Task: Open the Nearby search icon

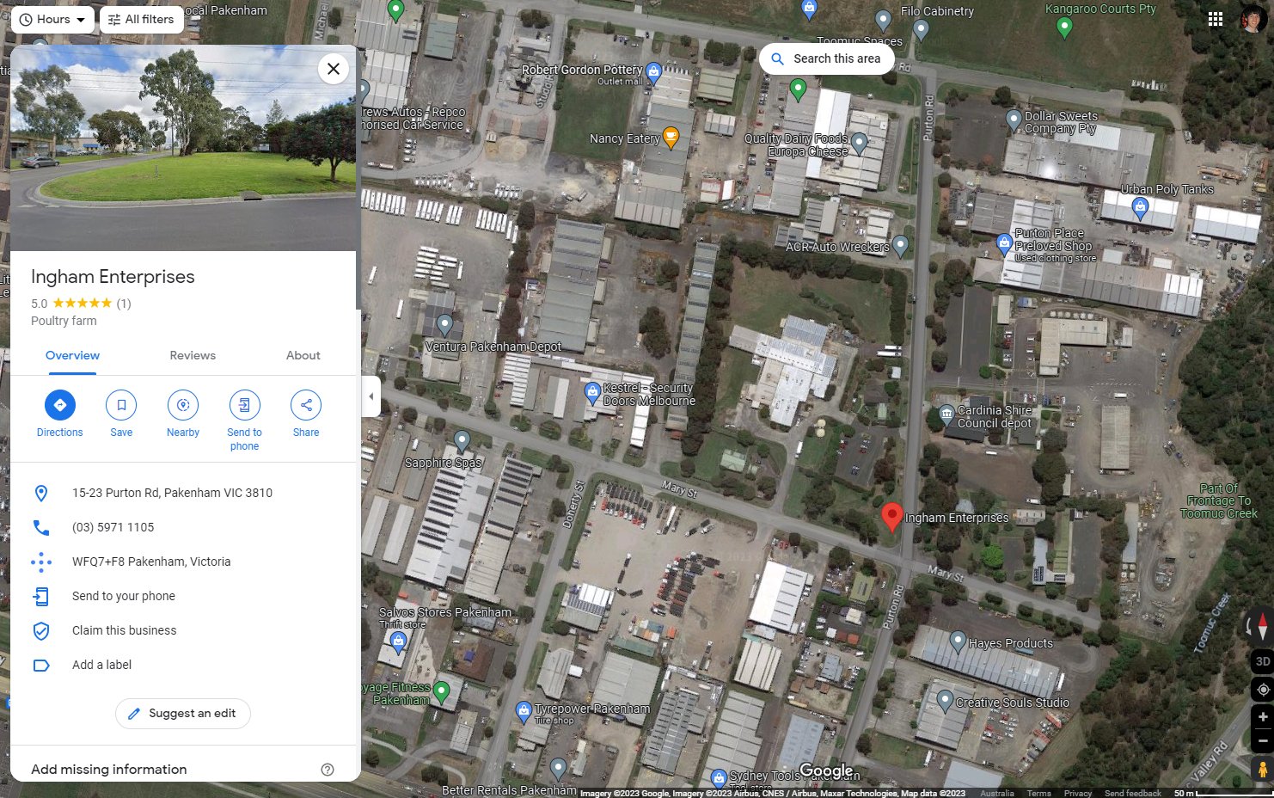Action: click(183, 405)
